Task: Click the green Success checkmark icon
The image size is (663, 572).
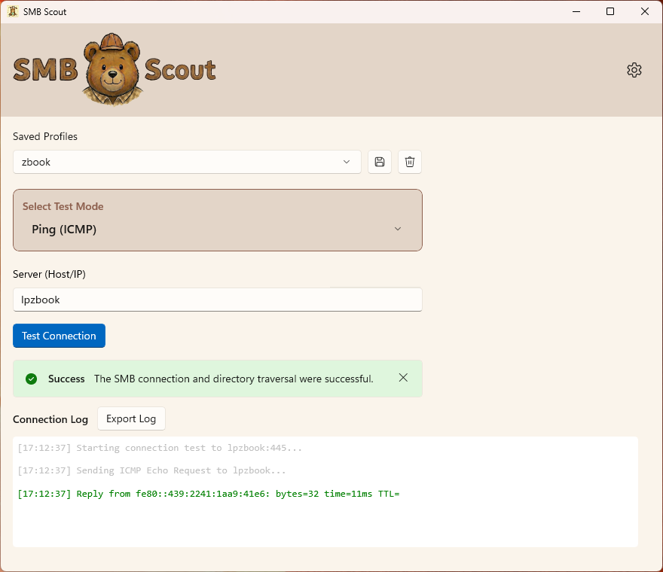Action: pyautogui.click(x=31, y=379)
